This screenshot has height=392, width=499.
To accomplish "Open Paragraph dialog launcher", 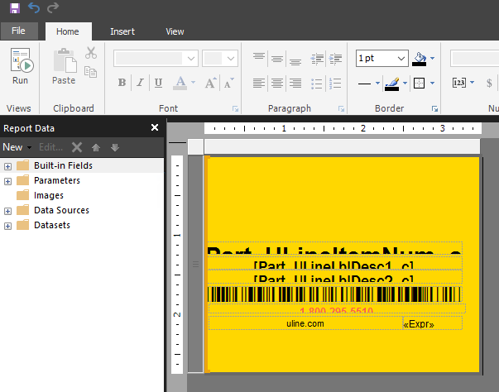I will tap(341, 109).
